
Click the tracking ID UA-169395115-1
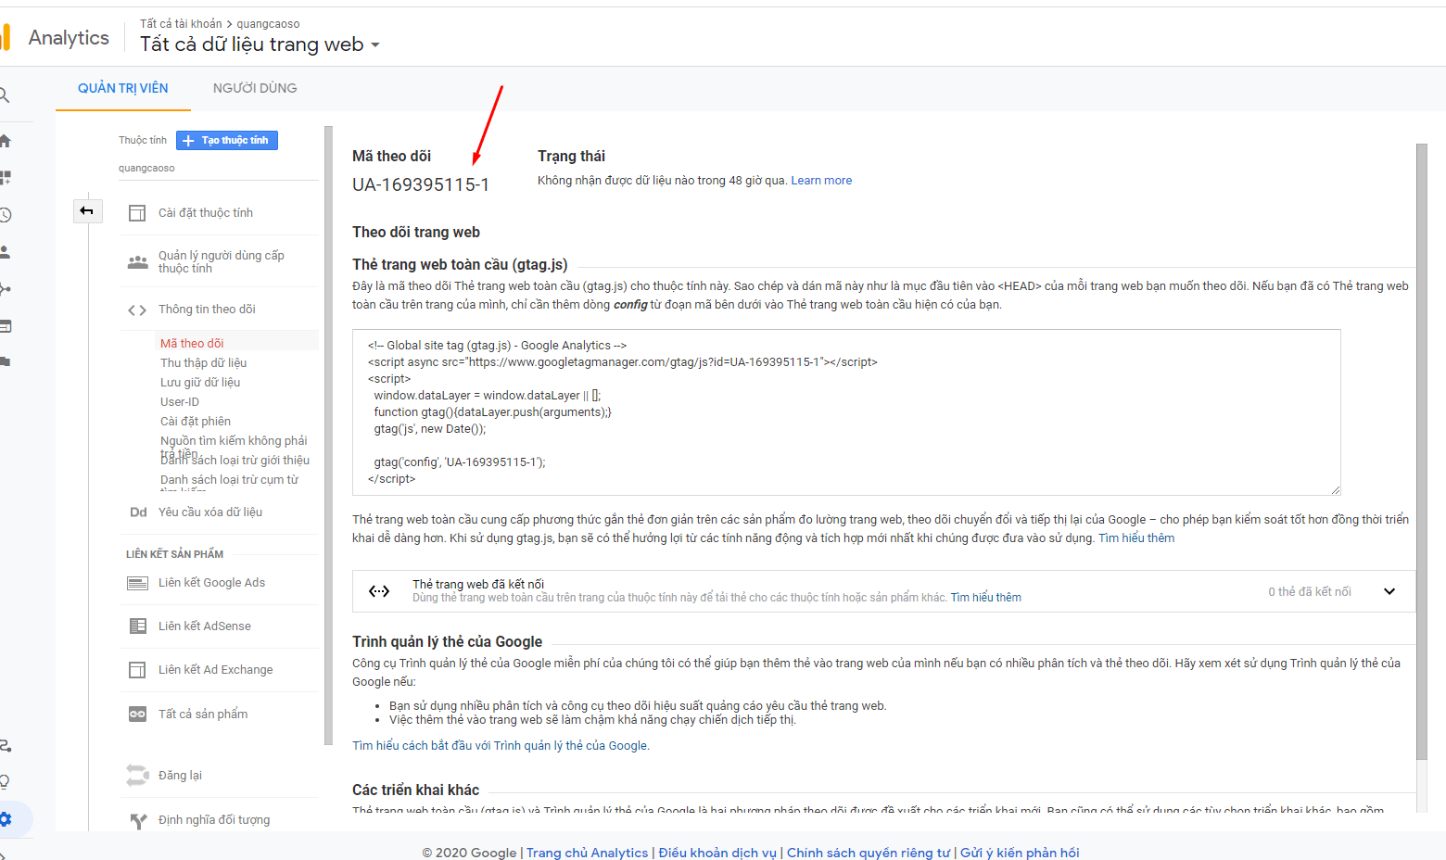coord(421,184)
